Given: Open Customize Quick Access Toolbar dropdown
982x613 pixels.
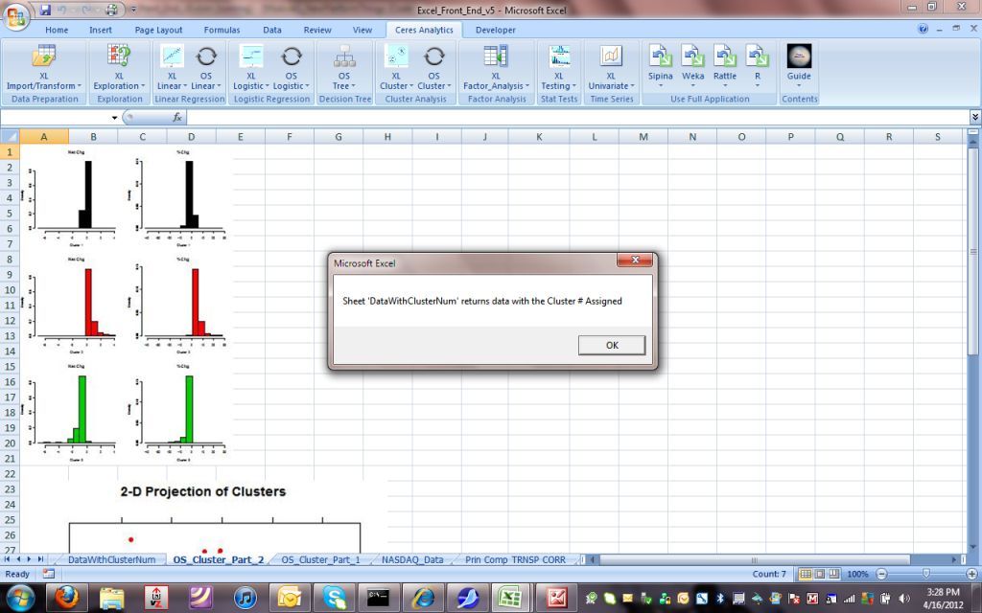Looking at the screenshot, I should [x=133, y=10].
